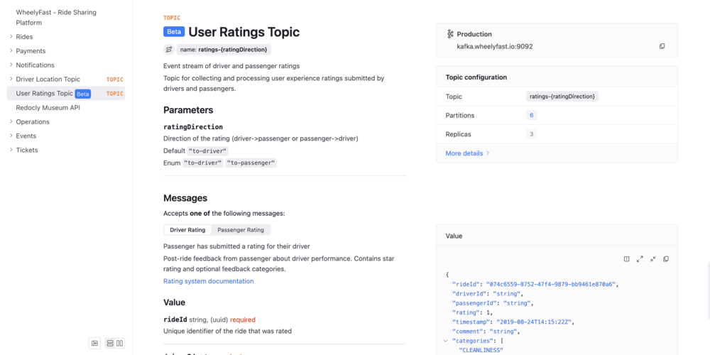710x355 pixels.
Task: Click the report-issue icon in Value panel
Action: [x=627, y=259]
